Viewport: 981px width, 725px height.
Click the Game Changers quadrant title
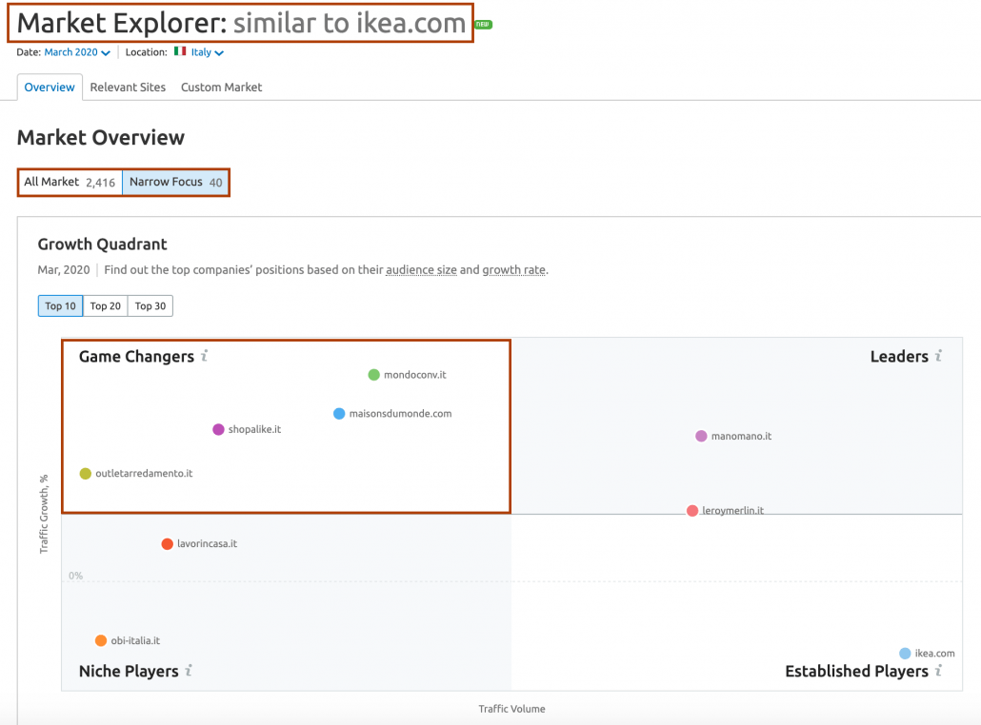(136, 356)
